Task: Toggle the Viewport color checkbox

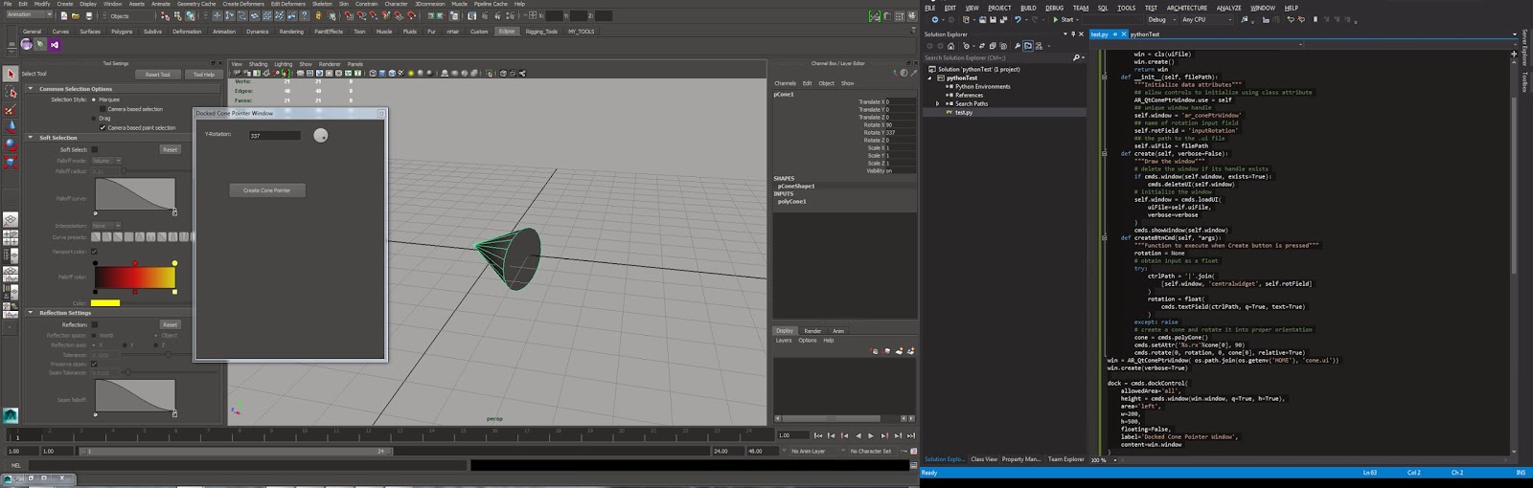Action: pyautogui.click(x=94, y=252)
